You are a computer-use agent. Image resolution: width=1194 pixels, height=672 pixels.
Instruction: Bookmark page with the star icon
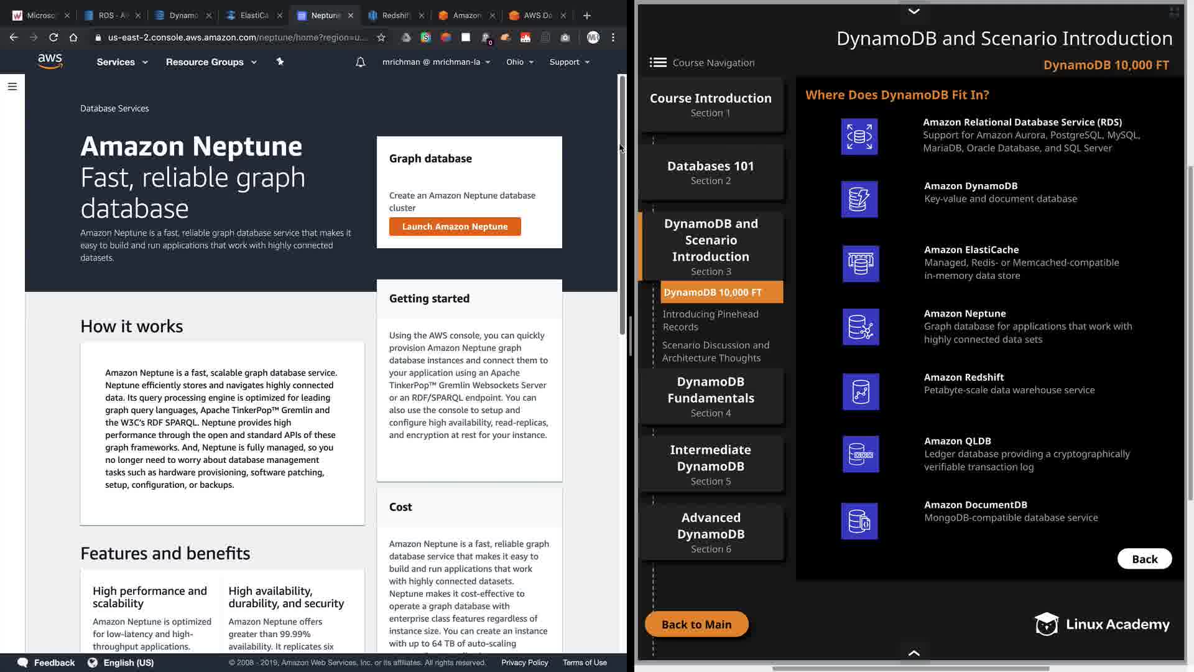tap(381, 37)
